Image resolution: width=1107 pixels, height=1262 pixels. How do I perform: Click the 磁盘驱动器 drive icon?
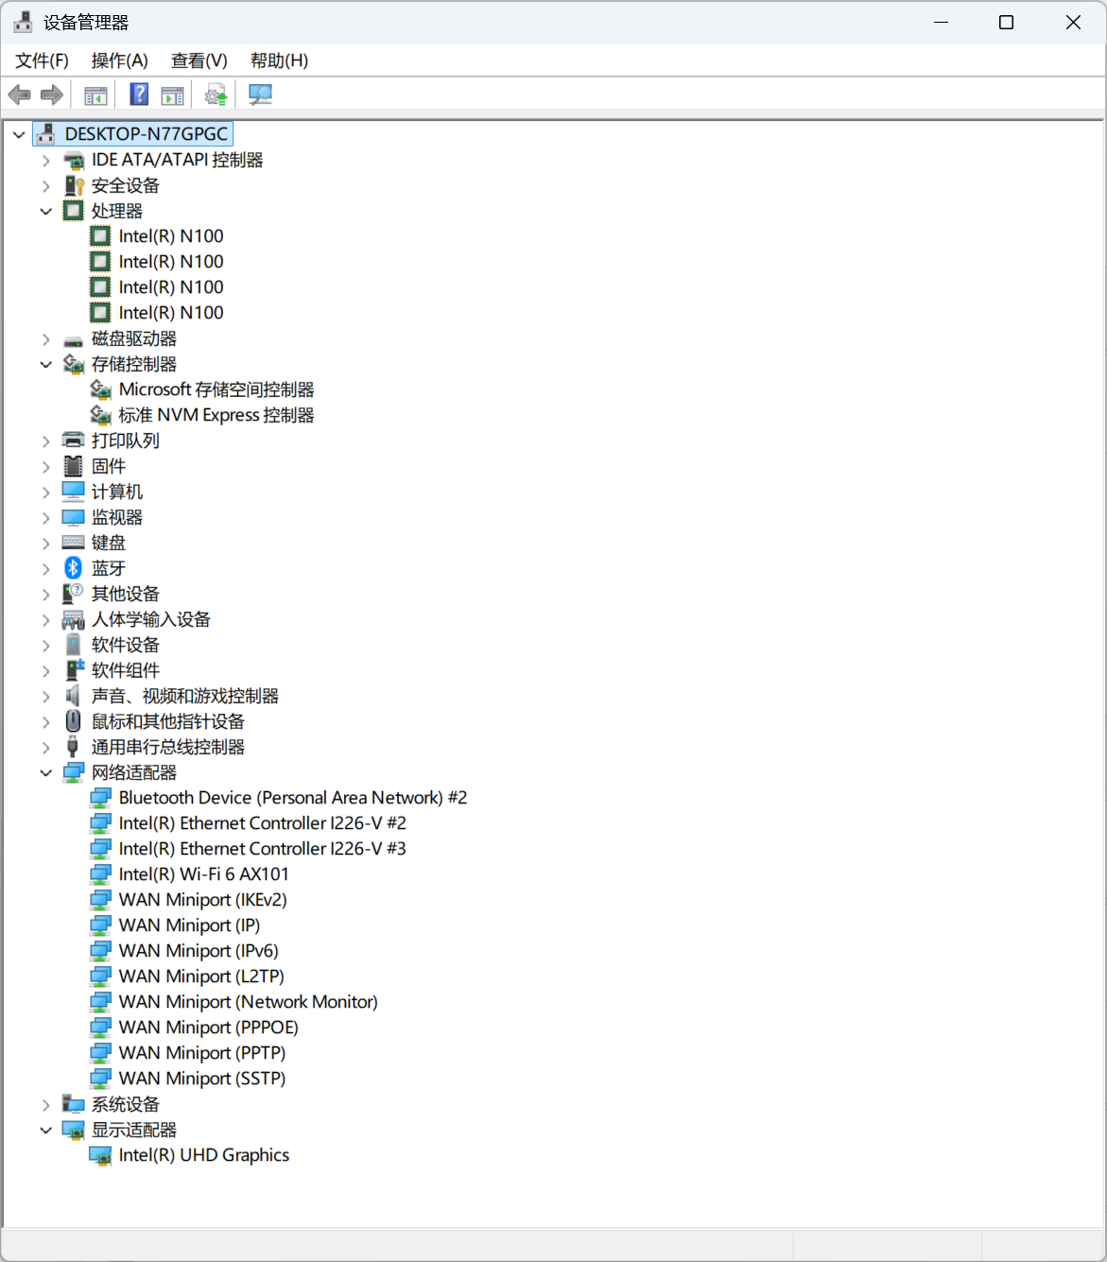[x=73, y=339]
